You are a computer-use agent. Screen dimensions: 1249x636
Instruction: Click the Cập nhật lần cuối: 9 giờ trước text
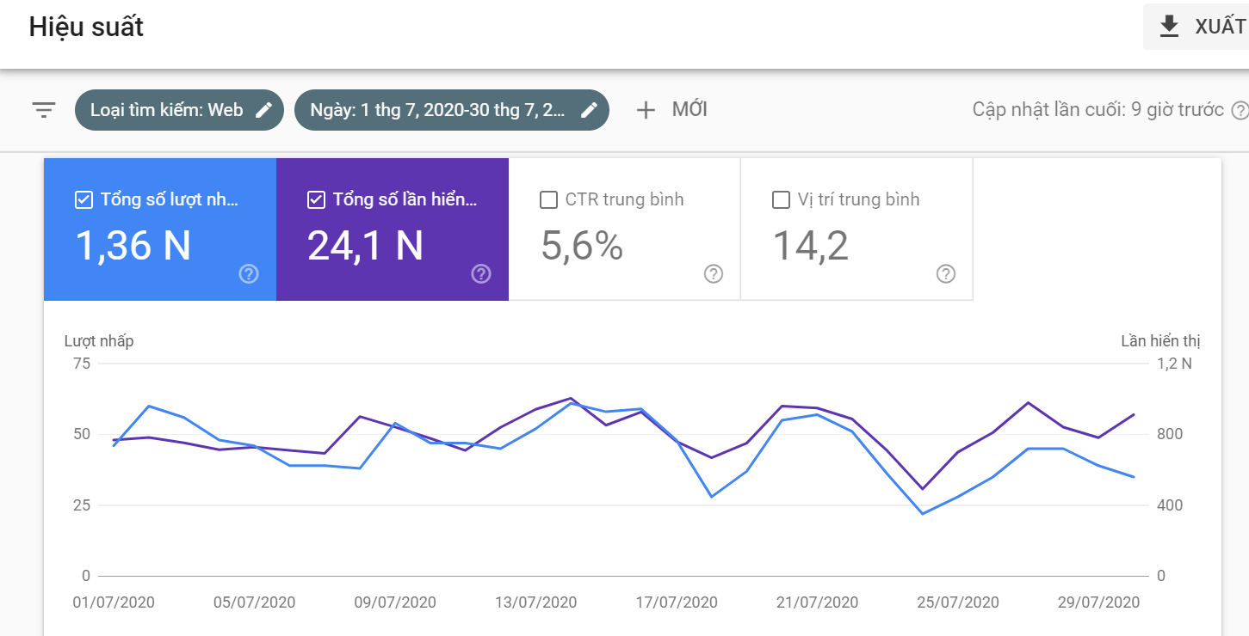point(1098,110)
